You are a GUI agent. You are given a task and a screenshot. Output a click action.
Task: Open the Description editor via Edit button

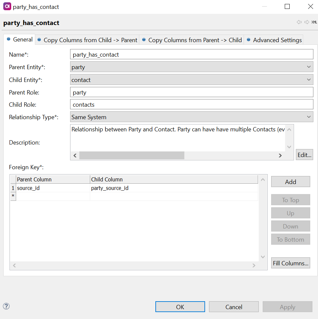pos(304,154)
